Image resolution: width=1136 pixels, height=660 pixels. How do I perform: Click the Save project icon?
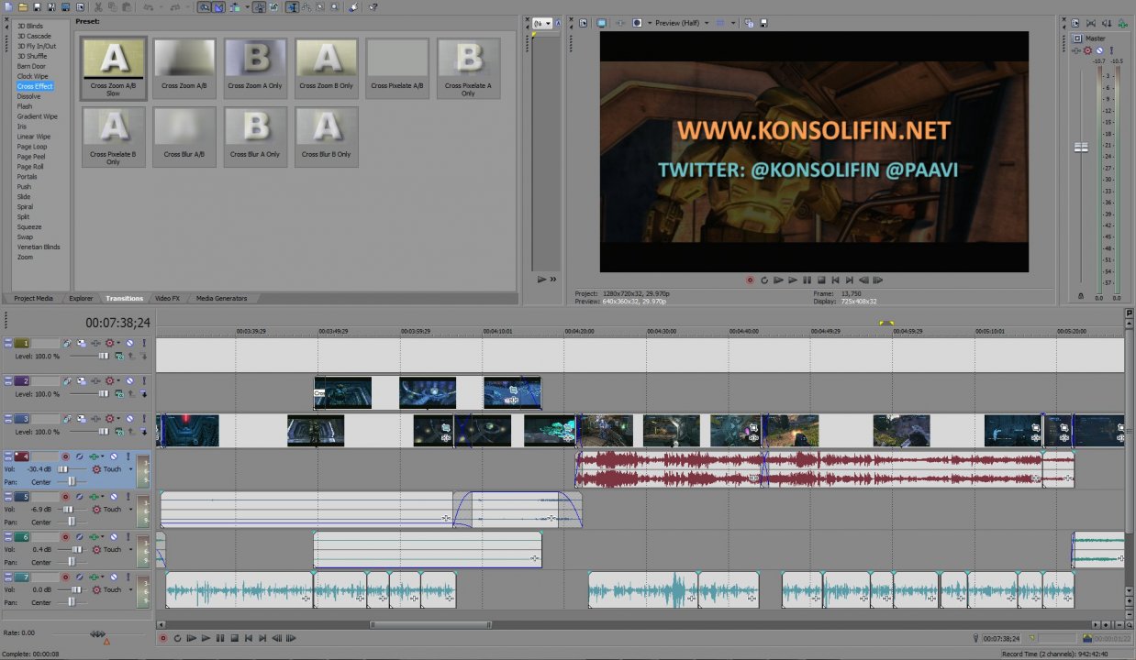37,7
